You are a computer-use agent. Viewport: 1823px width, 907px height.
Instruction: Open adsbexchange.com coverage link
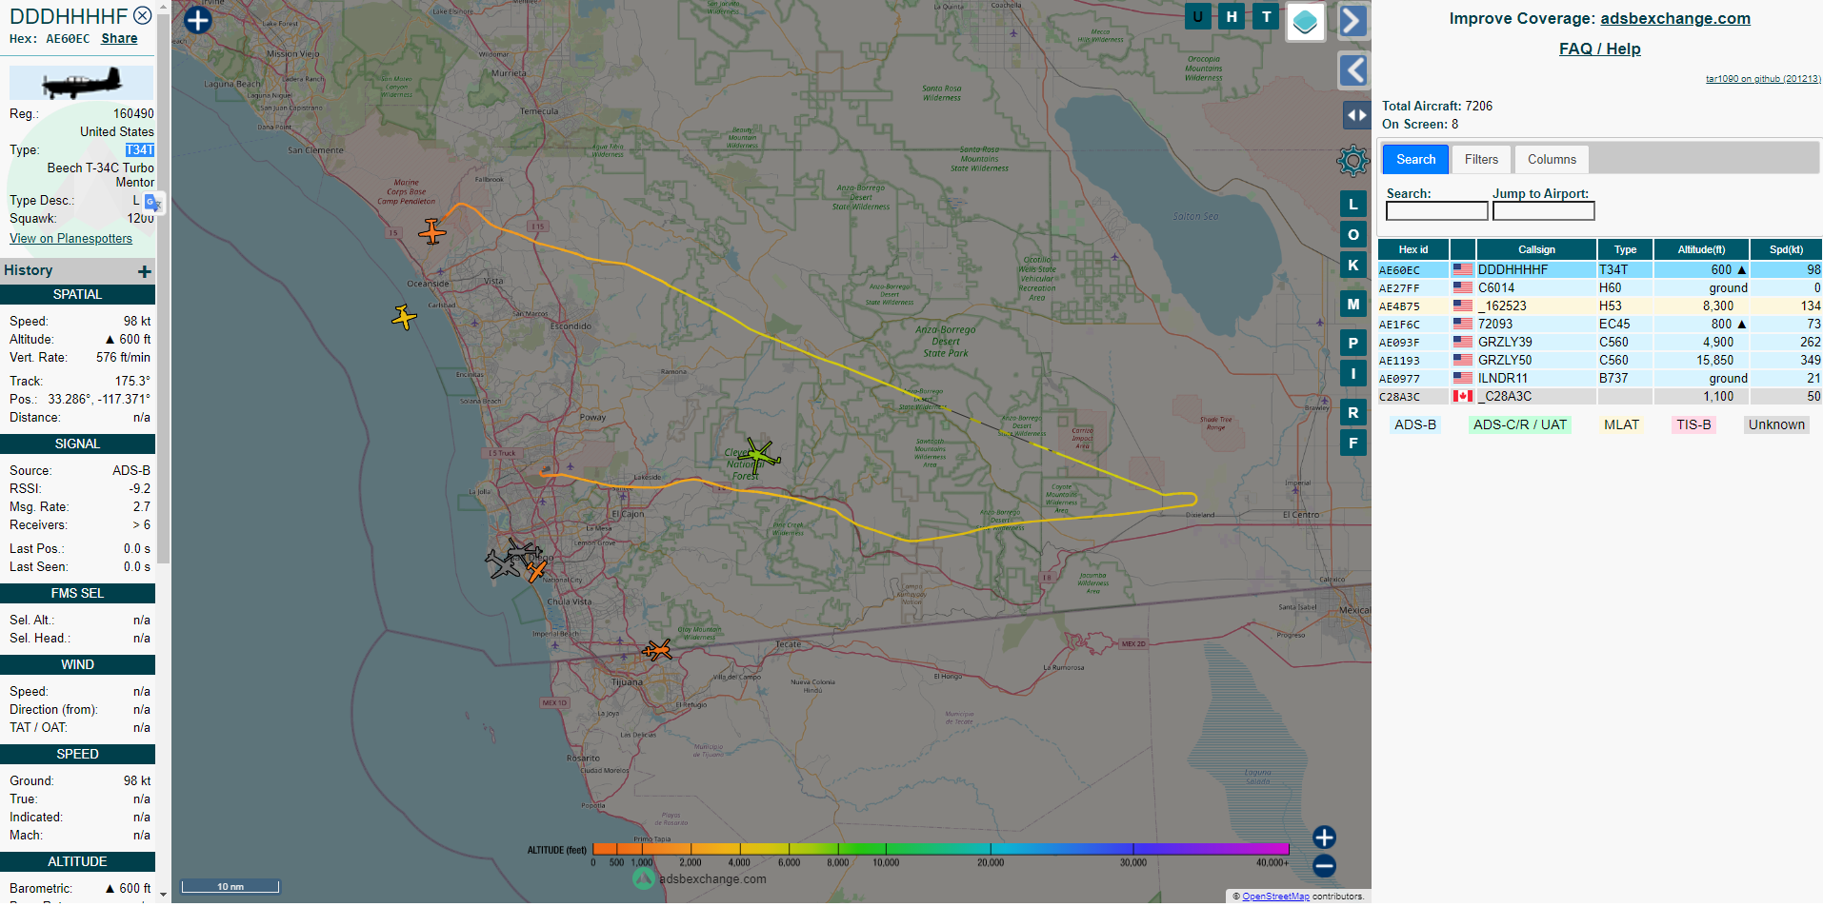click(1675, 18)
